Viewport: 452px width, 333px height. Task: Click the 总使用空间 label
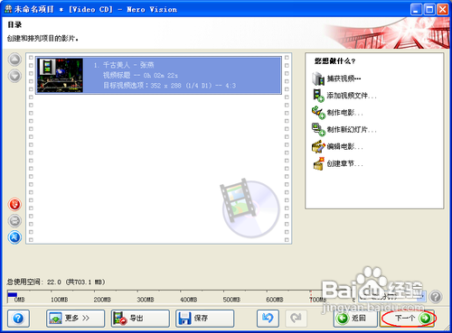click(x=56, y=282)
